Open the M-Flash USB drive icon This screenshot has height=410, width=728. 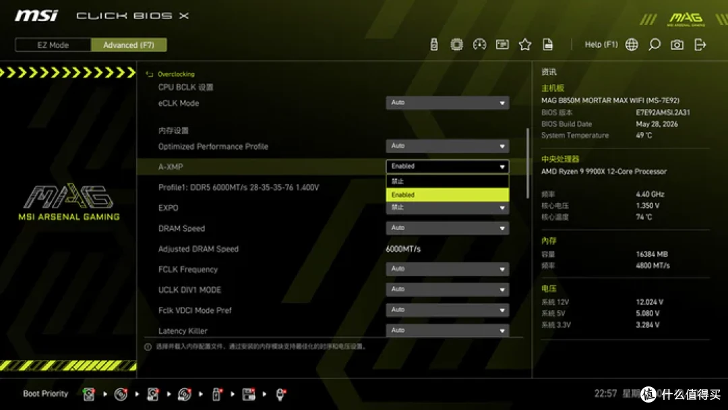point(433,45)
